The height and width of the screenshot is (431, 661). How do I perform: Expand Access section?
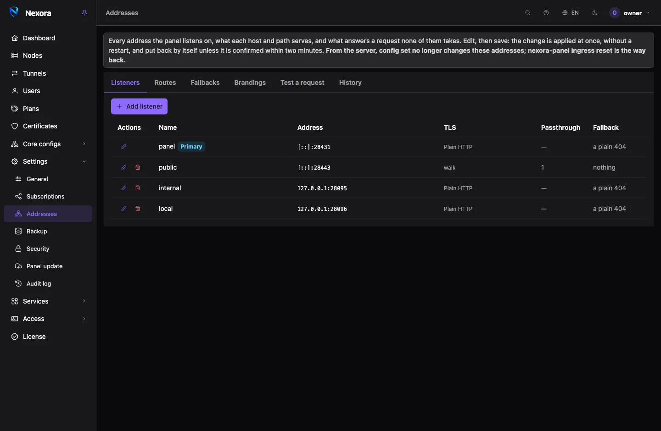point(48,319)
